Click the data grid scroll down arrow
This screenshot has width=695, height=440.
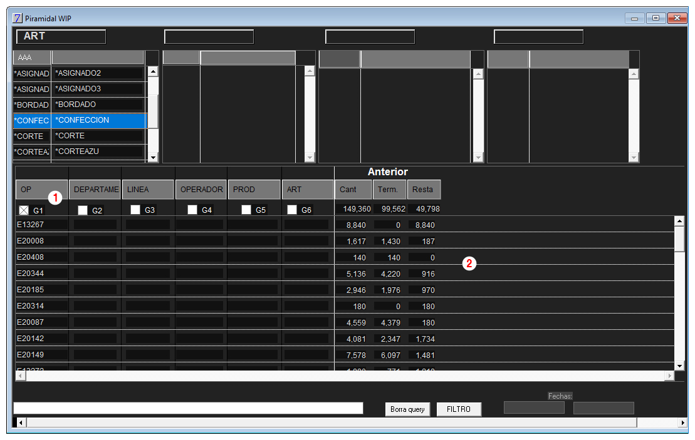pyautogui.click(x=679, y=366)
